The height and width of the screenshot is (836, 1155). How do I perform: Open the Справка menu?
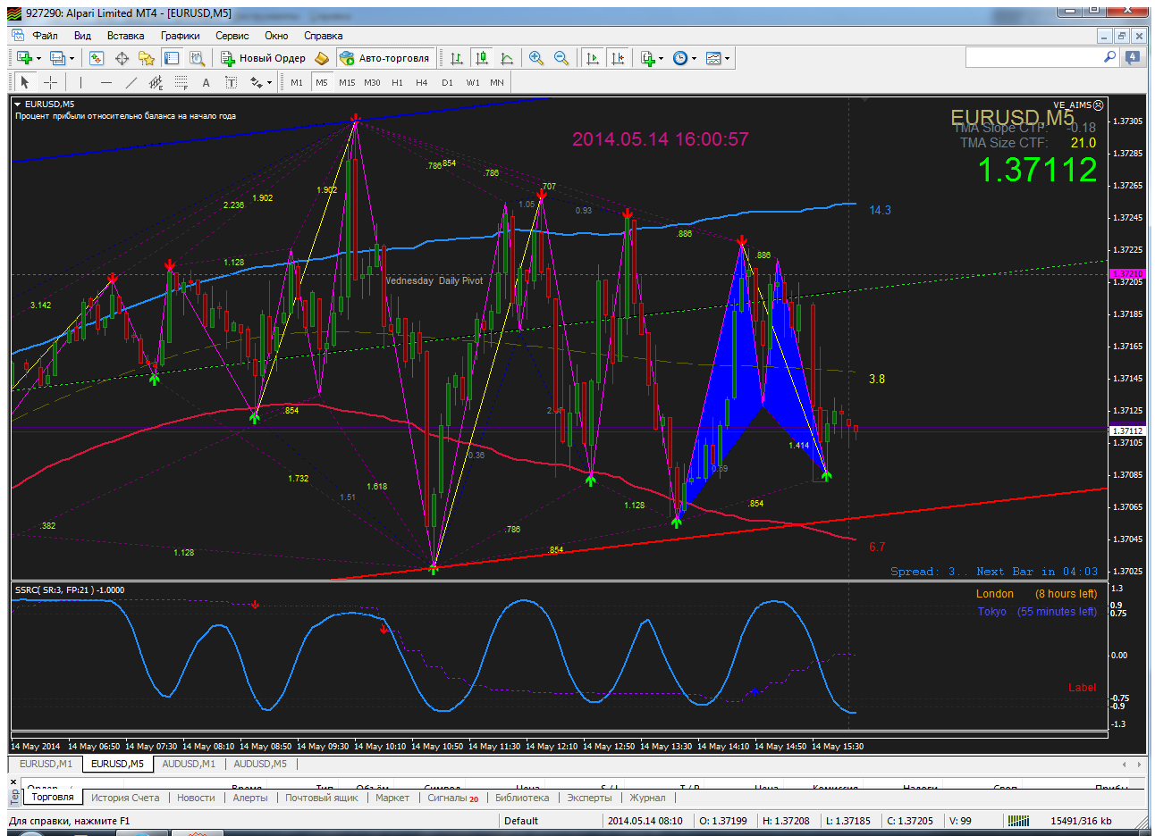[x=323, y=36]
